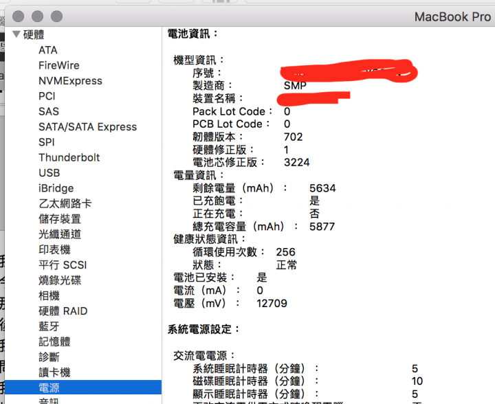This screenshot has height=404, width=495.
Task: Open SATA/SATA Express category
Action: click(88, 127)
